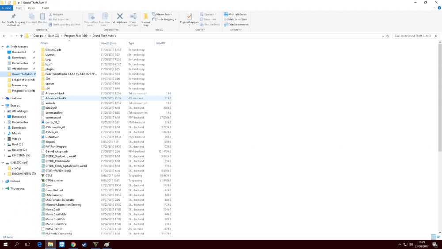Select the NativeTrainer ASI file
The height and width of the screenshot is (249, 442).
[53, 229]
